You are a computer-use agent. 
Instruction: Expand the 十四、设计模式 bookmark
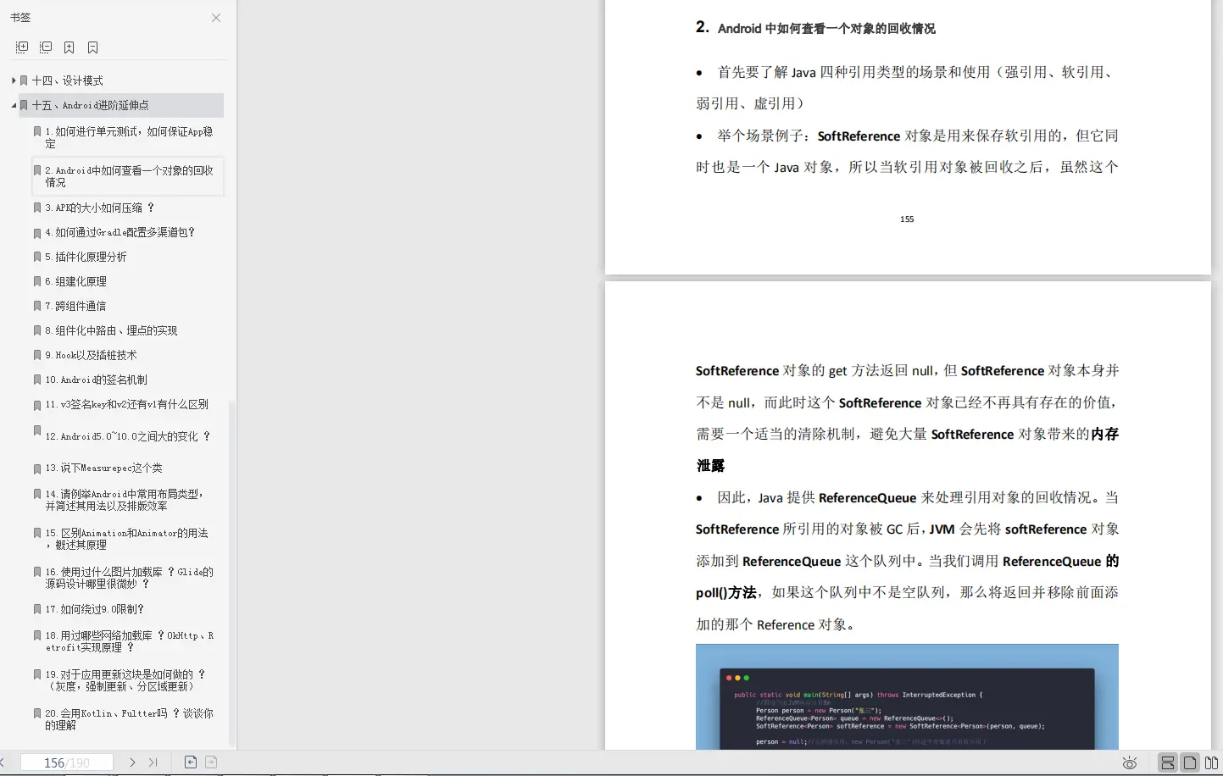tap(14, 80)
